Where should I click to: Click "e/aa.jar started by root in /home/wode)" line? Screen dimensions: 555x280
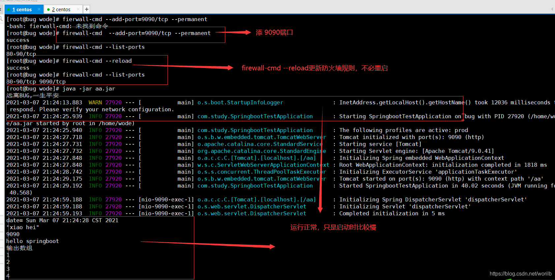(71, 123)
